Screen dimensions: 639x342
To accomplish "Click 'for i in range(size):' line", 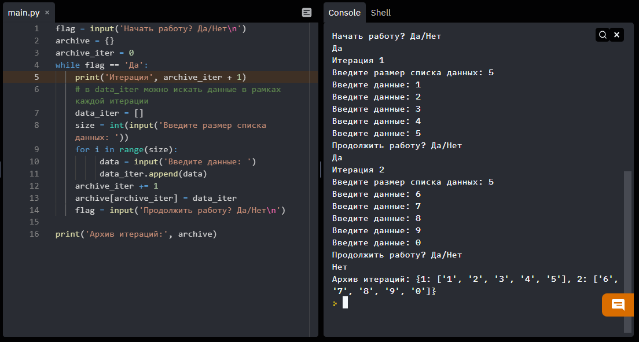I will pos(126,150).
